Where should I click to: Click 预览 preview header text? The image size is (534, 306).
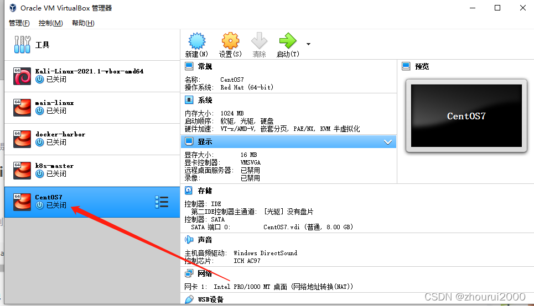pos(422,66)
